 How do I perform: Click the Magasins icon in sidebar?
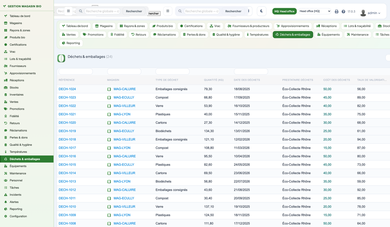(6, 23)
